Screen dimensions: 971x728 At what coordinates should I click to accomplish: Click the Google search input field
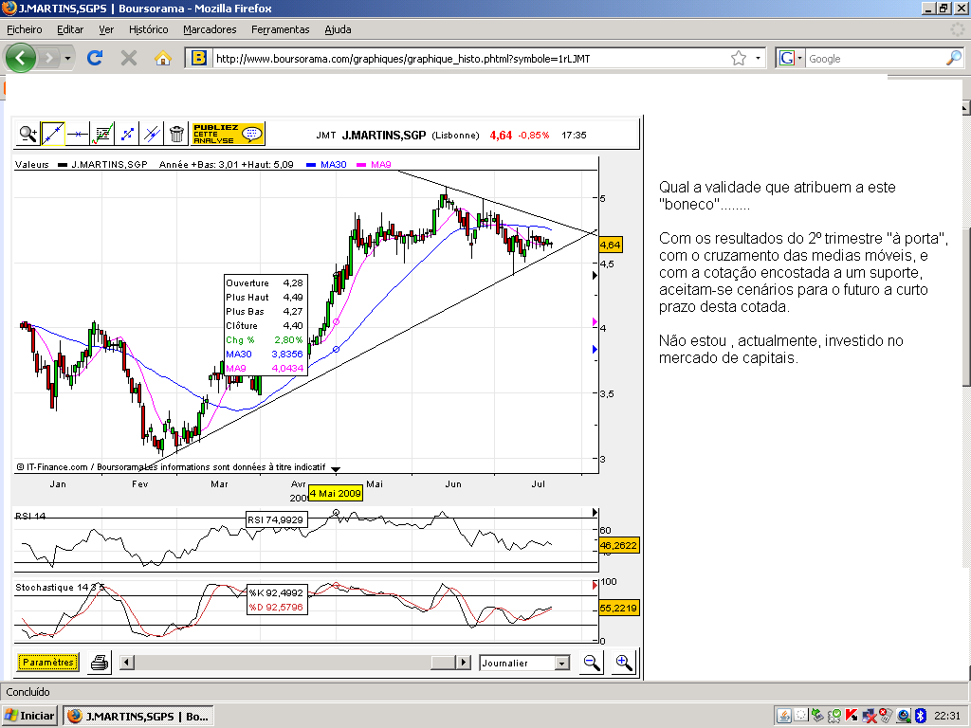875,59
